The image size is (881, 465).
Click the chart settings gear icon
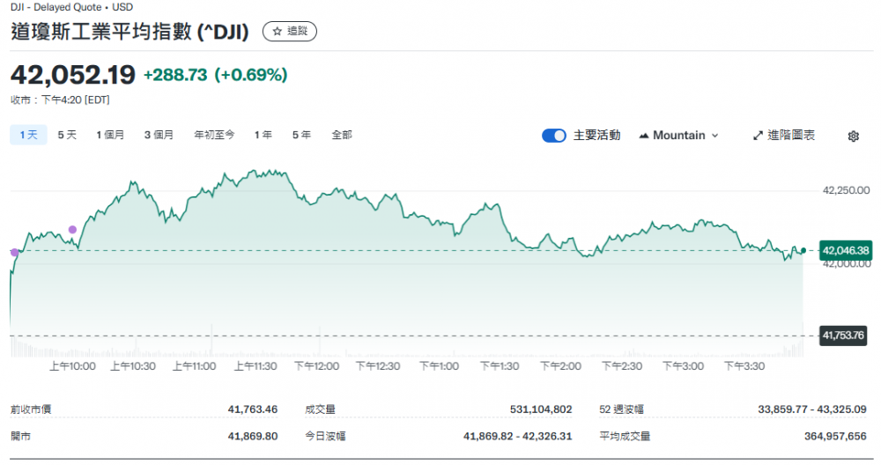click(x=853, y=136)
